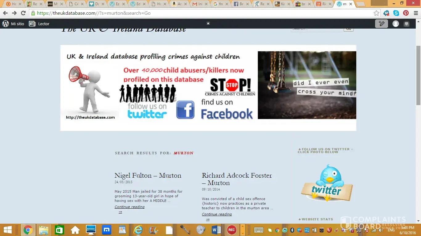Launch the Windows Store taskbar icon
This screenshot has width=421, height=236.
pyautogui.click(x=59, y=230)
